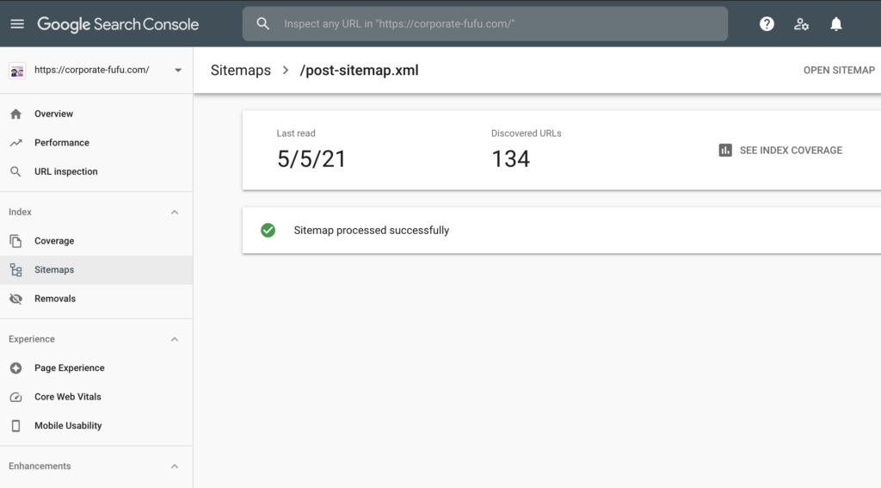Click OPEN SITEMAP button
Image resolution: width=881 pixels, height=488 pixels.
click(x=839, y=71)
